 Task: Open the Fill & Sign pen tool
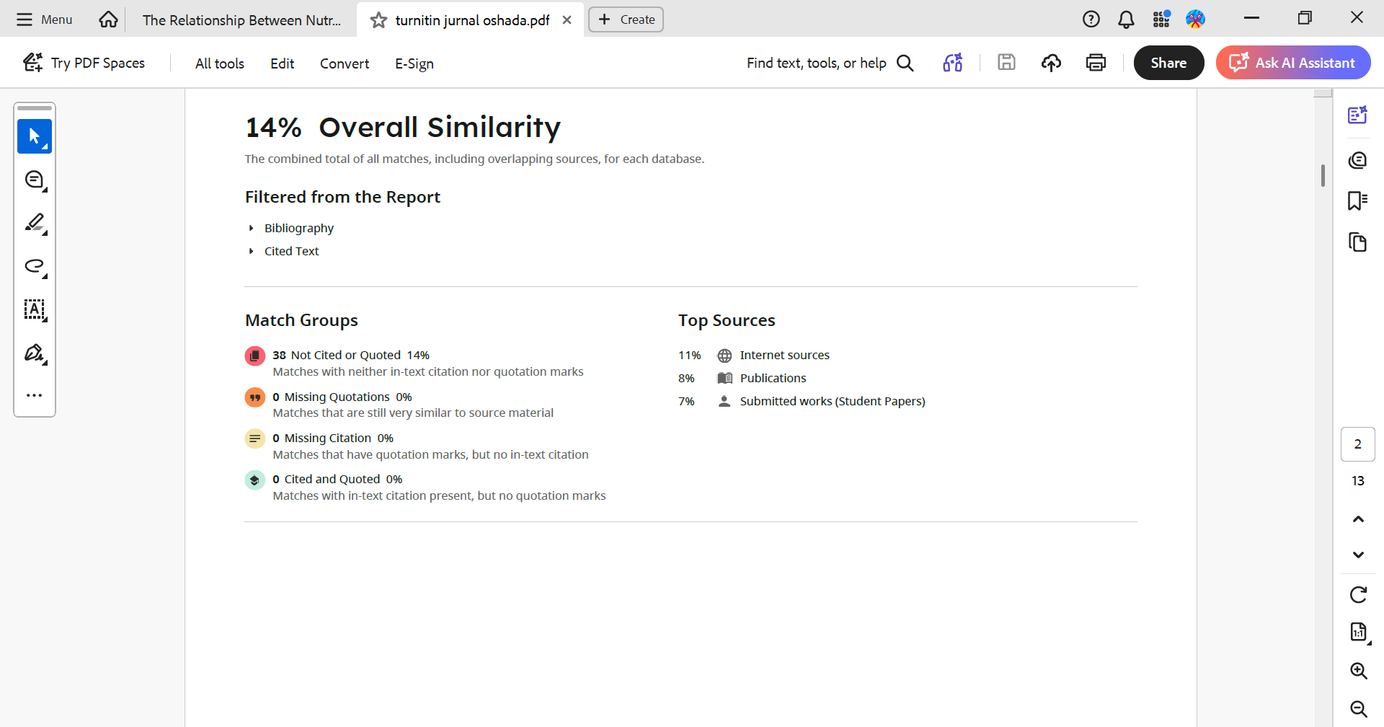click(34, 353)
